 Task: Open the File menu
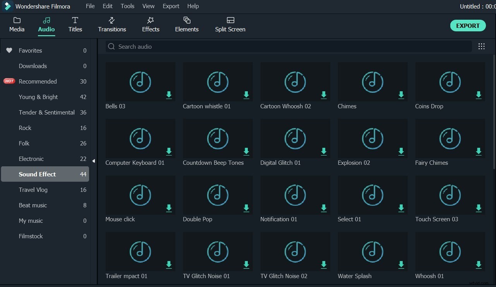90,6
